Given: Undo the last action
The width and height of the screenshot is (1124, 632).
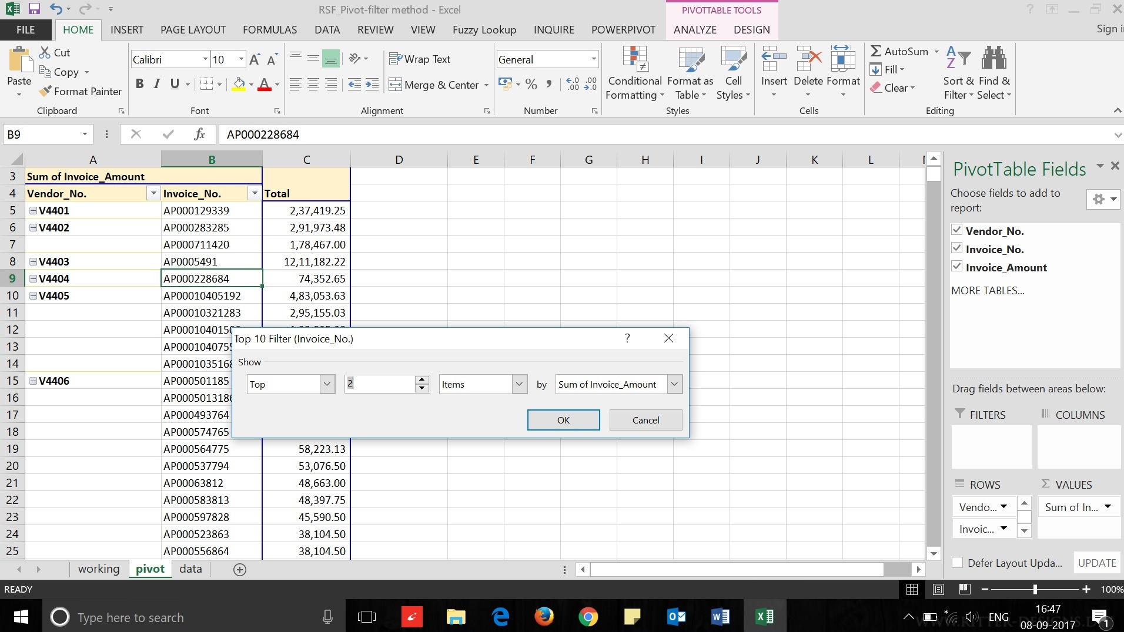Looking at the screenshot, I should [x=56, y=9].
